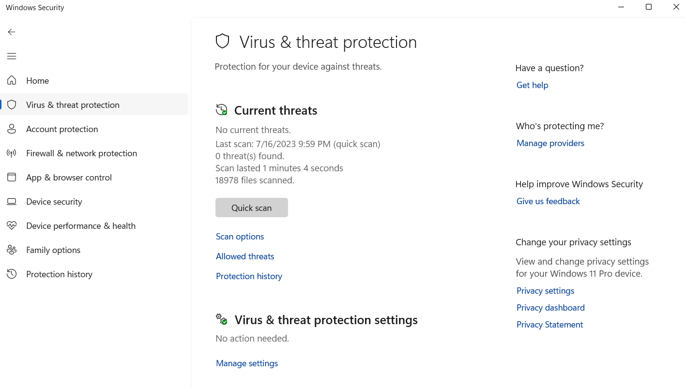Open App & browser control page
The image size is (686, 388).
click(69, 178)
